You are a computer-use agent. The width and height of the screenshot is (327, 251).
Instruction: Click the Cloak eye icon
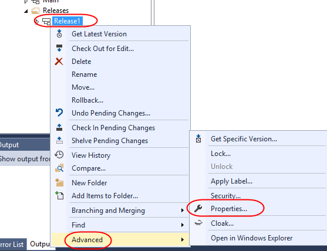[198, 223]
